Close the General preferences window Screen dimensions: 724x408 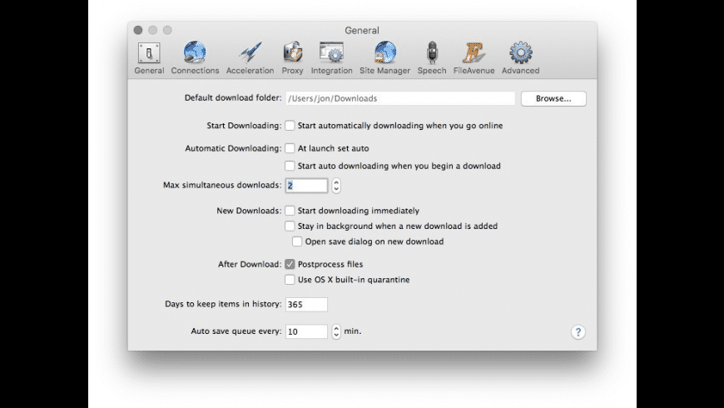(138, 30)
